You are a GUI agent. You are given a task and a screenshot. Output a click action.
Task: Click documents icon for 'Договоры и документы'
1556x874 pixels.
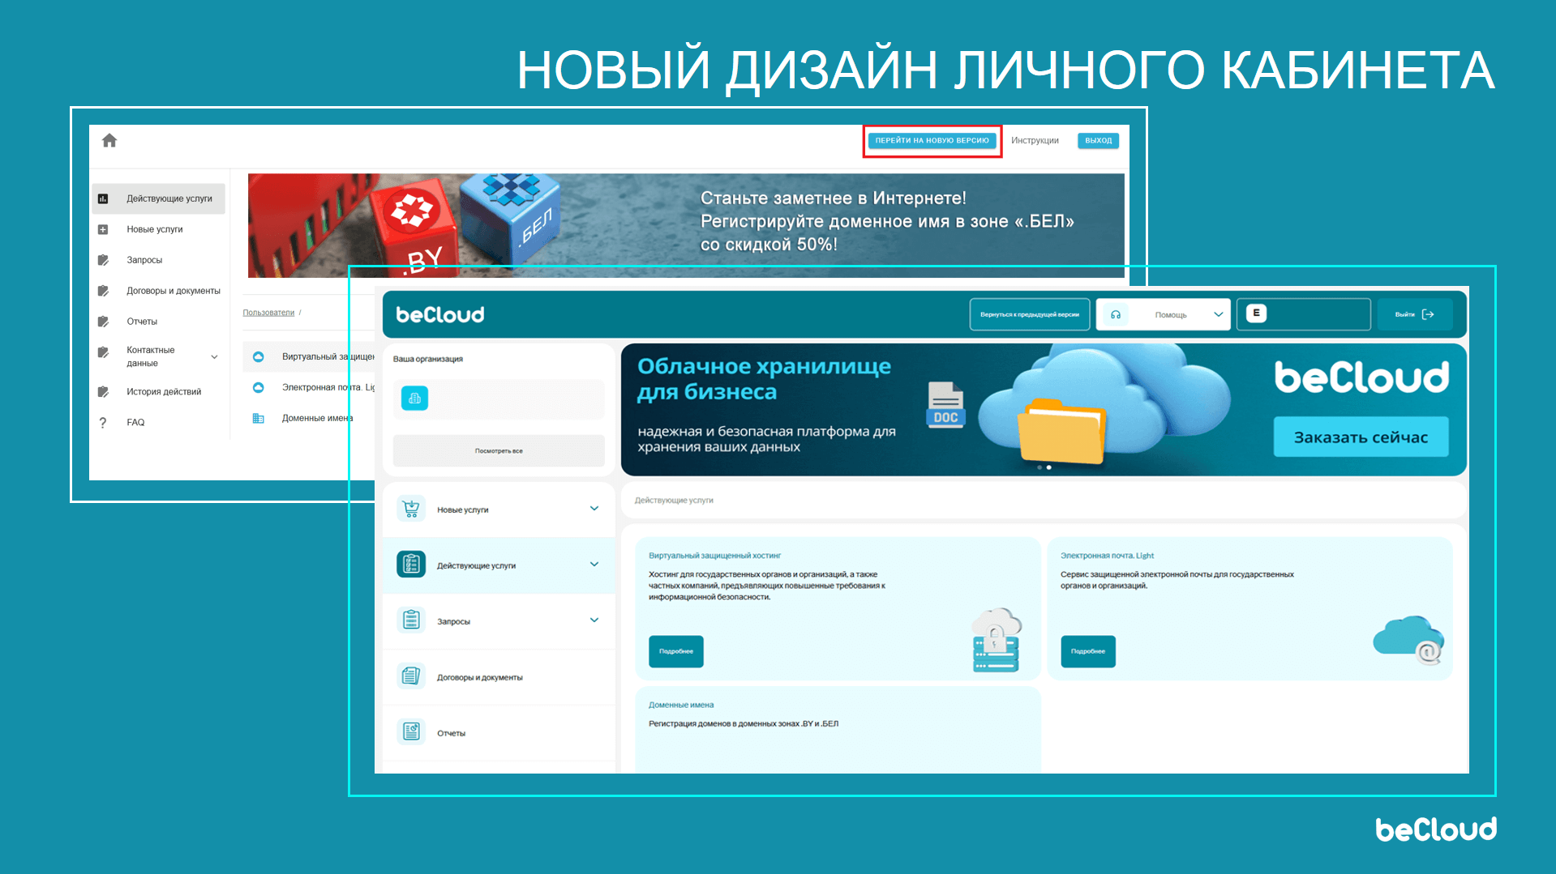(411, 676)
